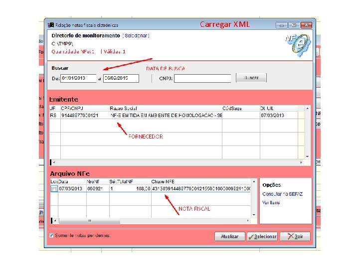Click the Razao Social cell NF-E EMITIDA EM AMBIENTE
The height and width of the screenshot is (269, 359).
pyautogui.click(x=166, y=115)
